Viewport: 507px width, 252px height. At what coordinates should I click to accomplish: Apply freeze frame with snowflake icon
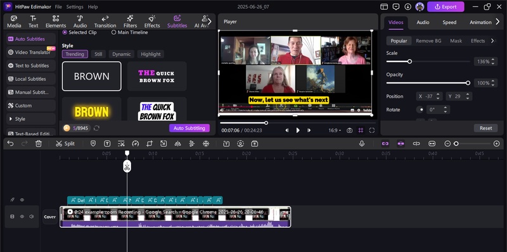click(x=205, y=144)
